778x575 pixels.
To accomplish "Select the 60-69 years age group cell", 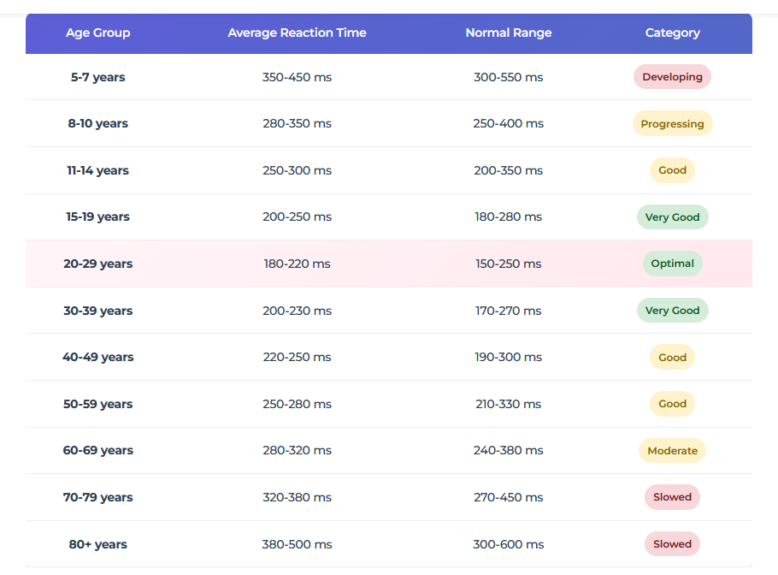I will click(x=97, y=450).
